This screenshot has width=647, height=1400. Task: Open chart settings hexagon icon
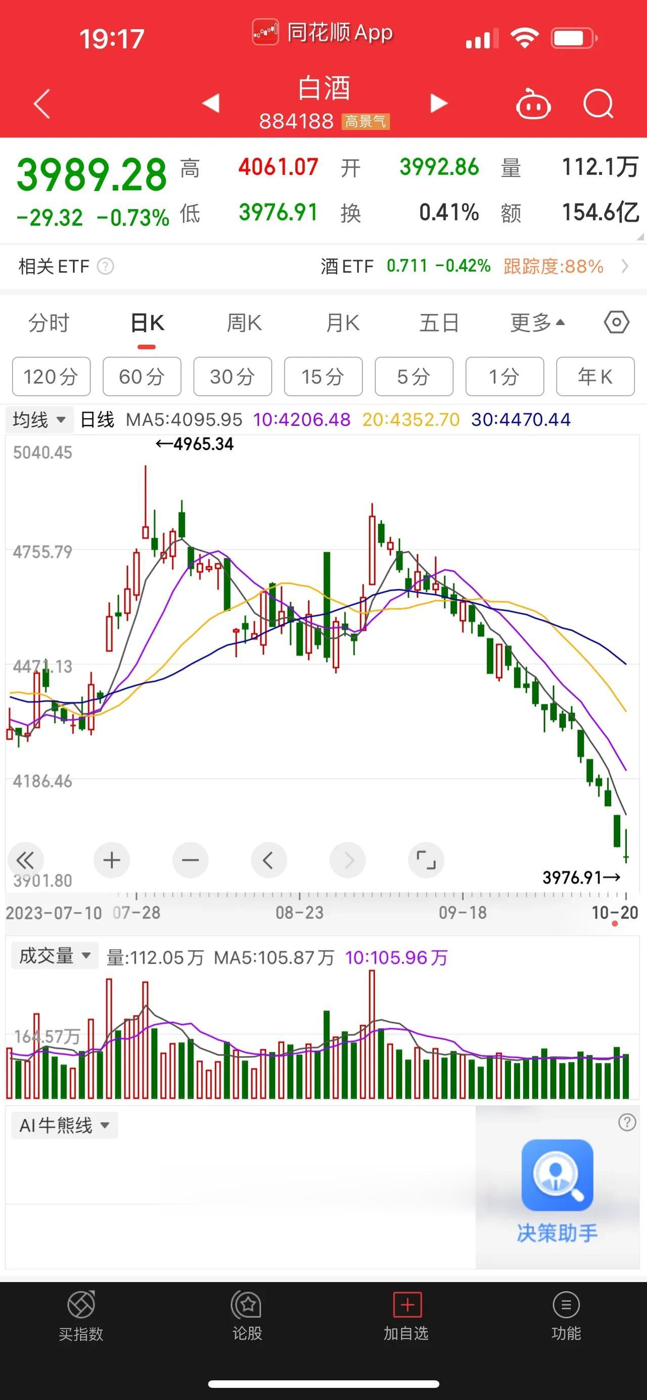coord(617,322)
